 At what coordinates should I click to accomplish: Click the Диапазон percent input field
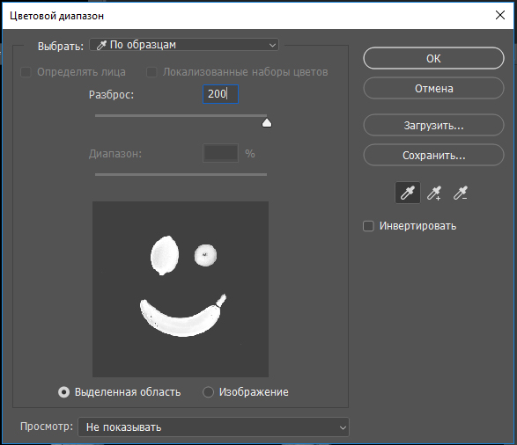(x=220, y=153)
